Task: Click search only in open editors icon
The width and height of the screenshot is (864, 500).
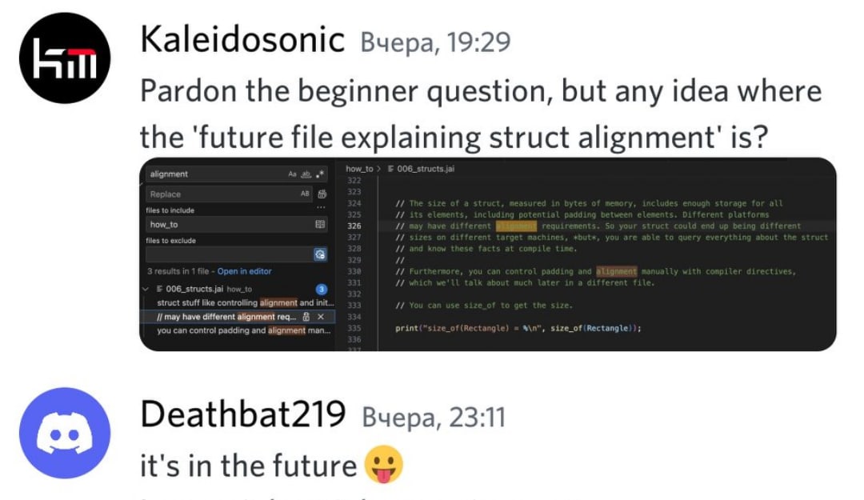Action: (x=319, y=224)
